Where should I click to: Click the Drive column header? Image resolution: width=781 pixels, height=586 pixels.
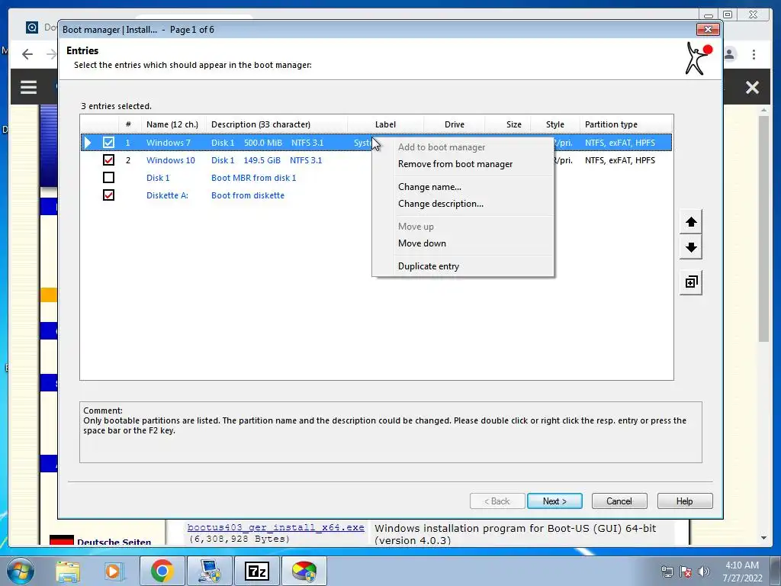click(x=455, y=124)
